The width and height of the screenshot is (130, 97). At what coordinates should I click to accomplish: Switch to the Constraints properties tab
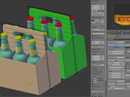(x=121, y=33)
